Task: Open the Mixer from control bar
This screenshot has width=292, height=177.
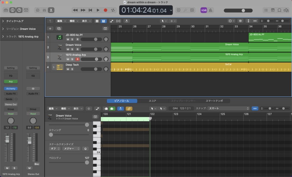Action: tap(44, 10)
